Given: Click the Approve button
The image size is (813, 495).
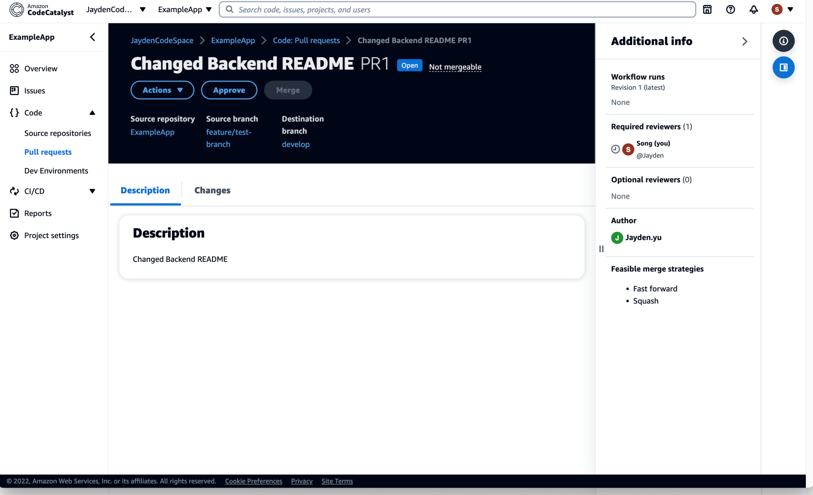Looking at the screenshot, I should pos(229,90).
